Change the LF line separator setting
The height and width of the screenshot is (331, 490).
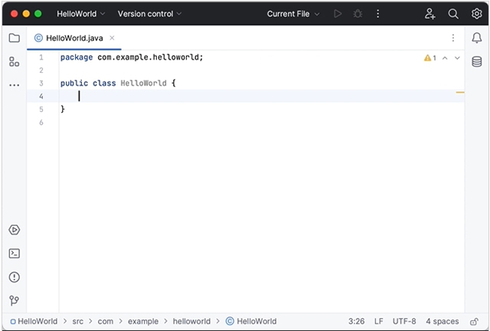(x=379, y=321)
